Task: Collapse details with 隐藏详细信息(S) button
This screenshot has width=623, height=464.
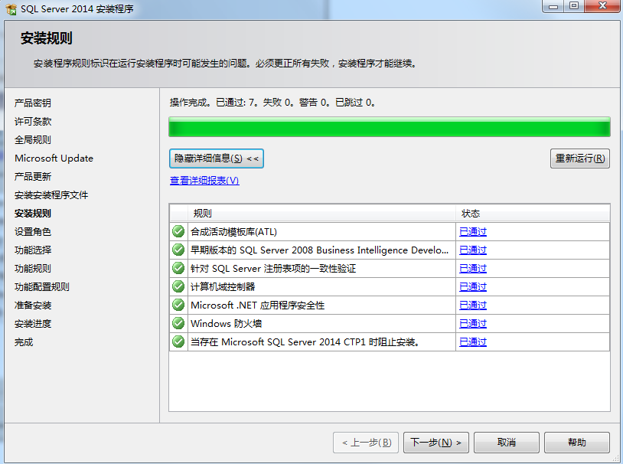Action: pos(217,158)
